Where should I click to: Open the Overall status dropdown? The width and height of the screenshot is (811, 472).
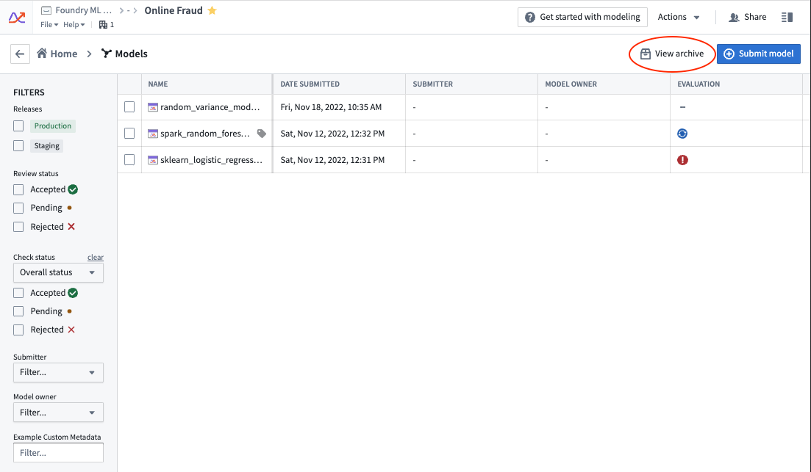(58, 272)
